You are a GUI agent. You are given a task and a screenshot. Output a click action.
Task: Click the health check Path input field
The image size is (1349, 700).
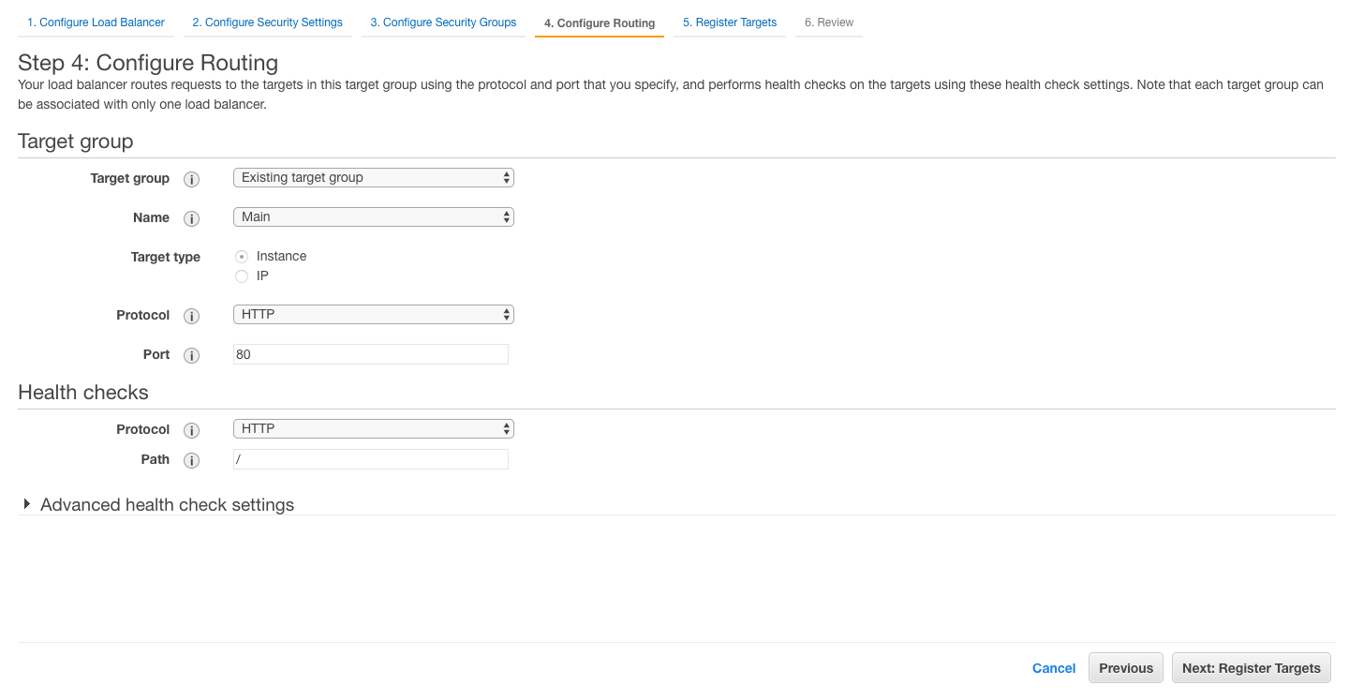370,459
